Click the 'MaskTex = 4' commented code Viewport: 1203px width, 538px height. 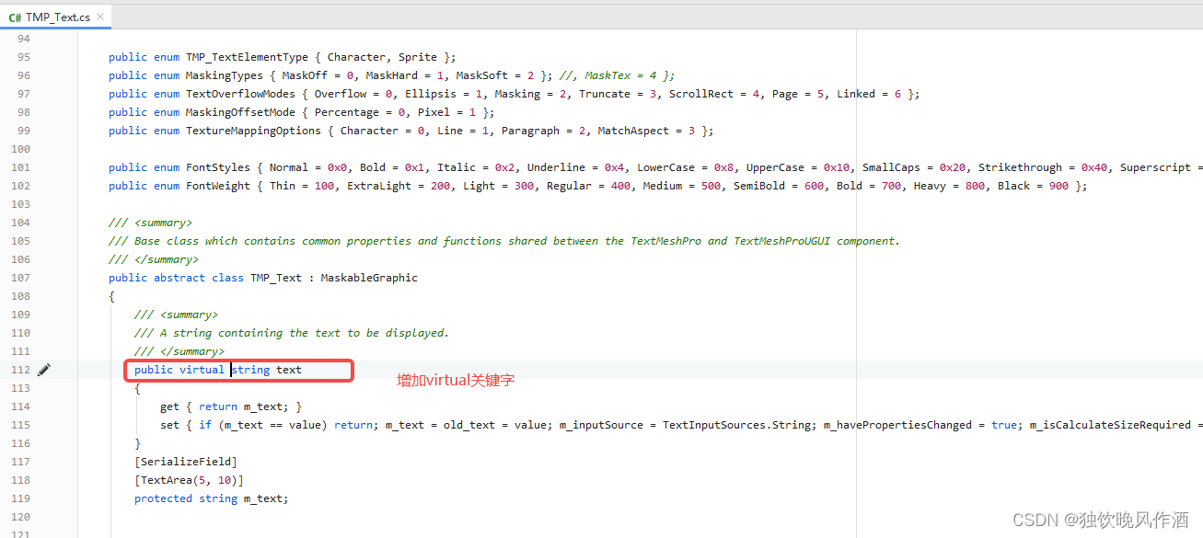[x=622, y=75]
